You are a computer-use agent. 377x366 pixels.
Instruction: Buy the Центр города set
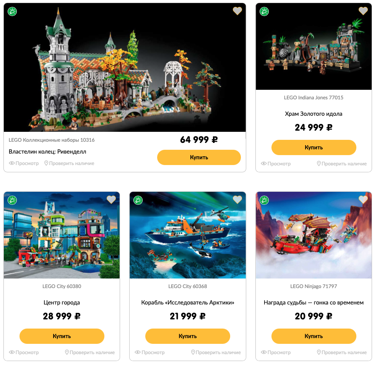coord(62,336)
